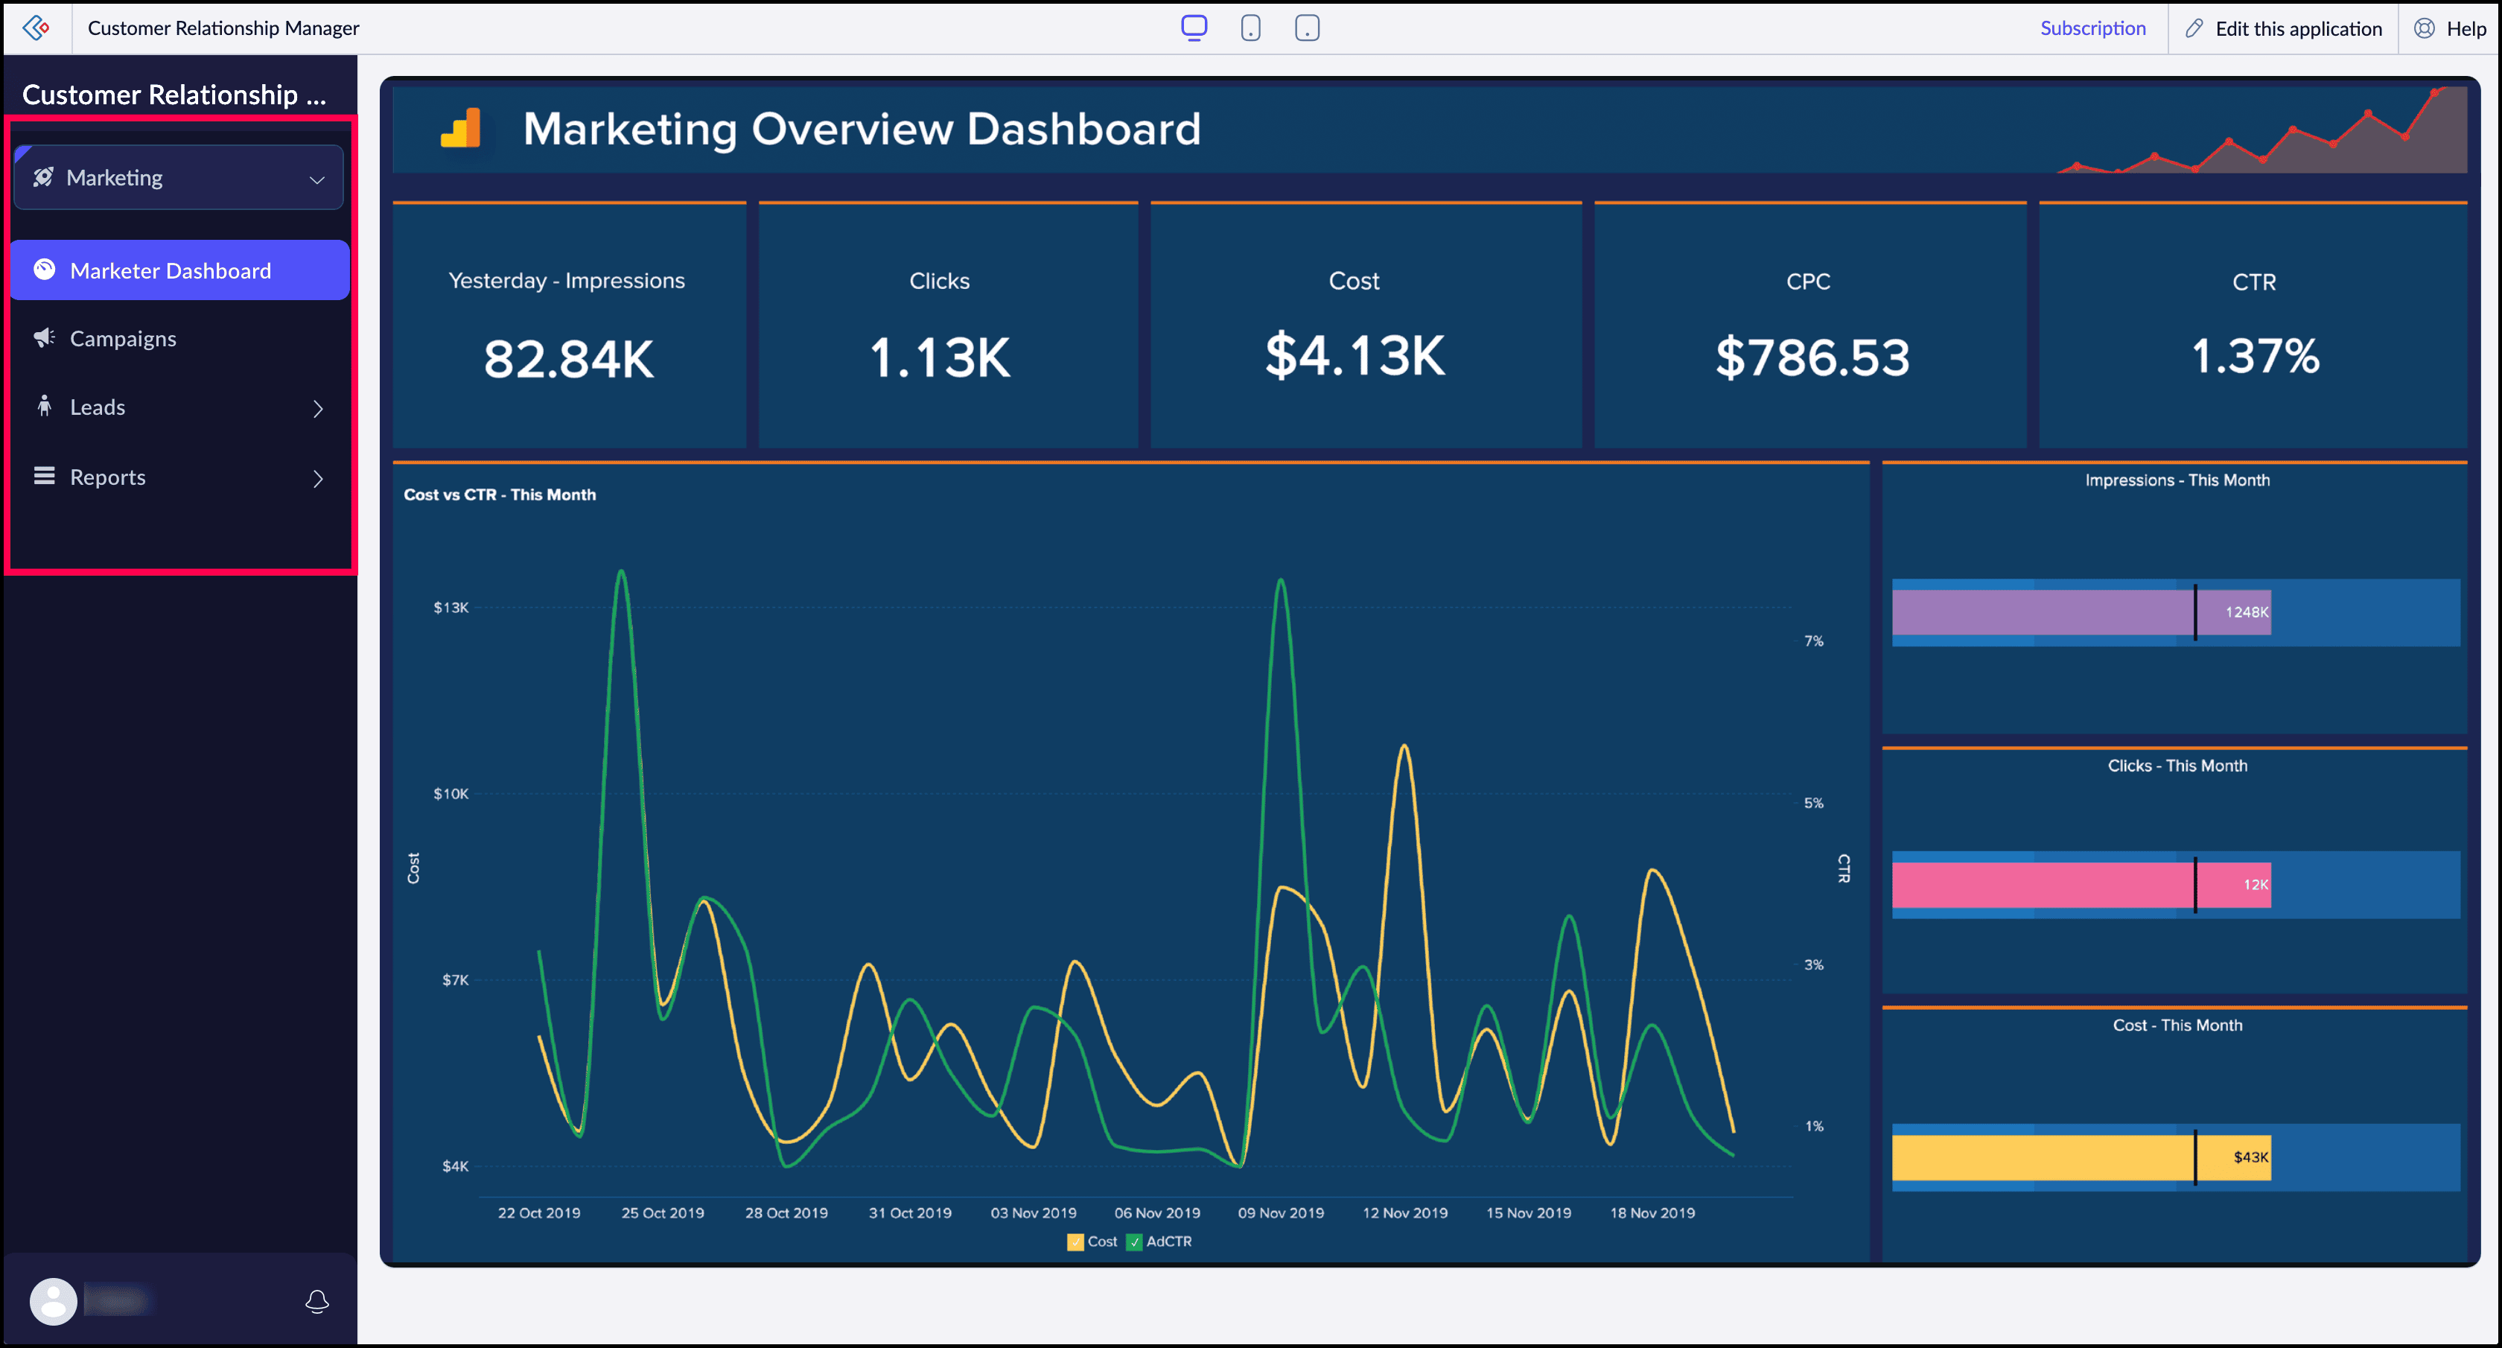Open the Marketing section dropdown

[x=179, y=178]
